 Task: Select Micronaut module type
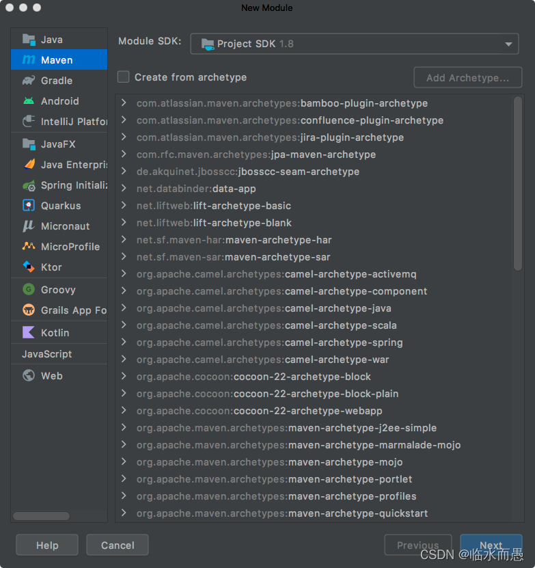coord(59,226)
